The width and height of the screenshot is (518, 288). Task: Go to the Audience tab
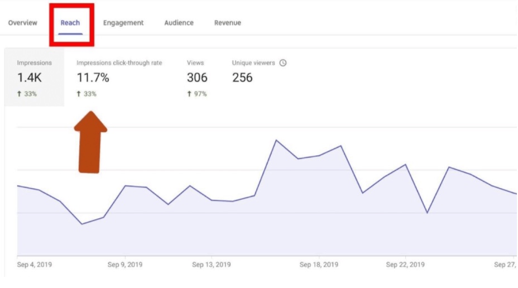(179, 23)
